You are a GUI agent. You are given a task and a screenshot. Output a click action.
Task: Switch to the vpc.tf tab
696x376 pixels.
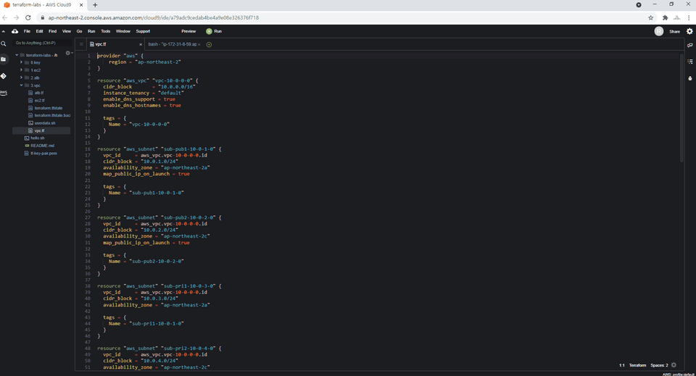[115, 44]
